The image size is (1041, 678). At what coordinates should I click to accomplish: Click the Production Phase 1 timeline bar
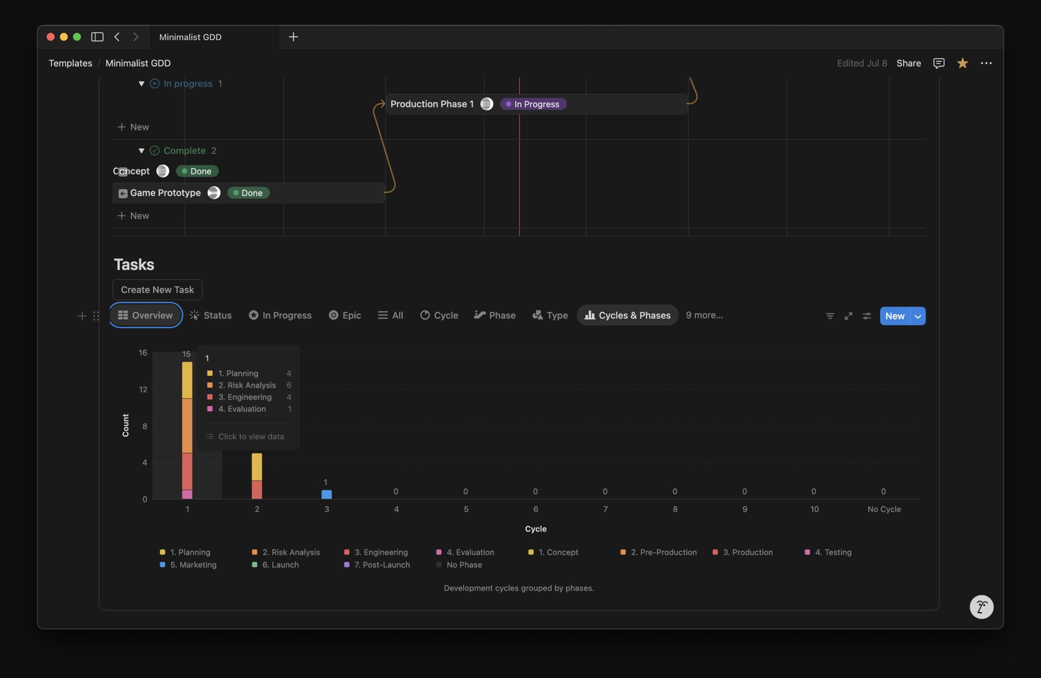click(x=537, y=104)
